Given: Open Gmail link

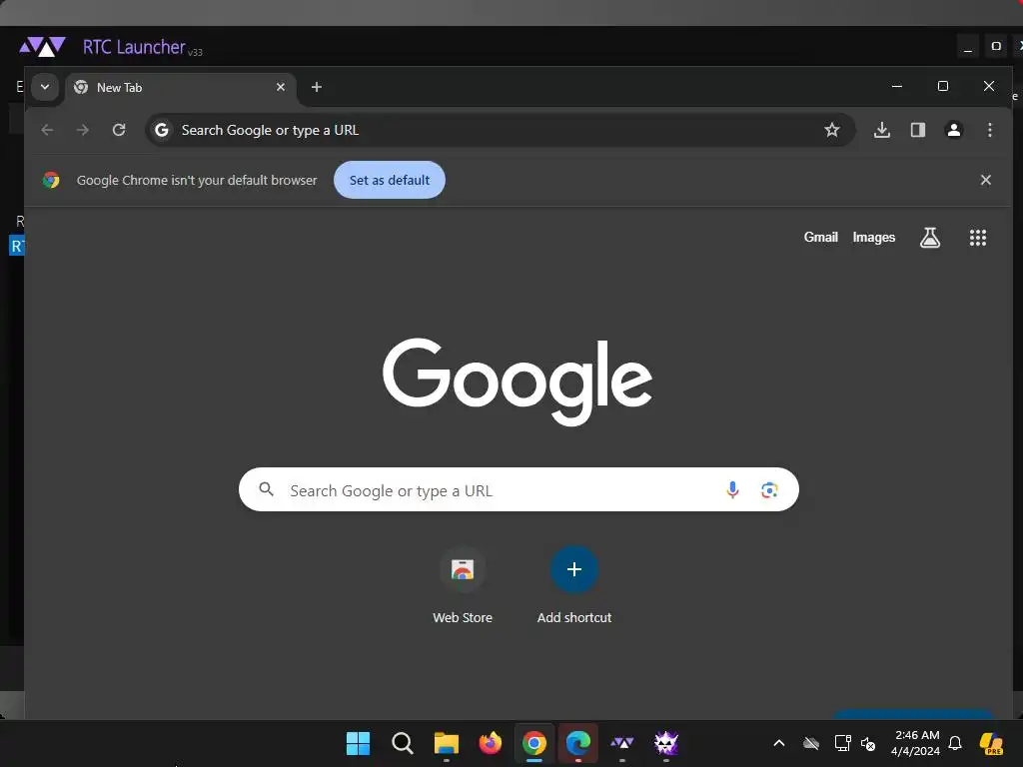Looking at the screenshot, I should [821, 238].
